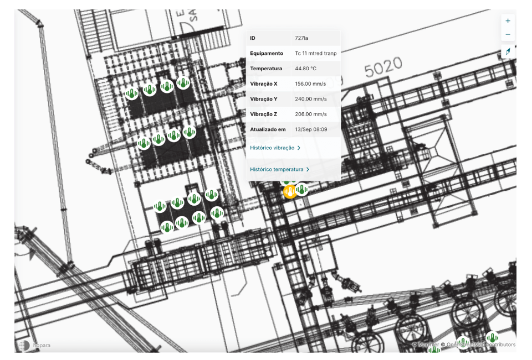532x360 pixels.
Task: Click the Temperatura value 44.80 °C
Action: coord(305,69)
